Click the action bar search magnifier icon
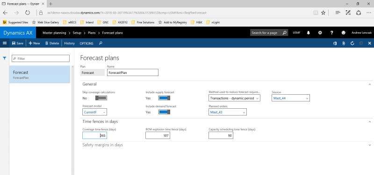374x175 pixels. 101,43
